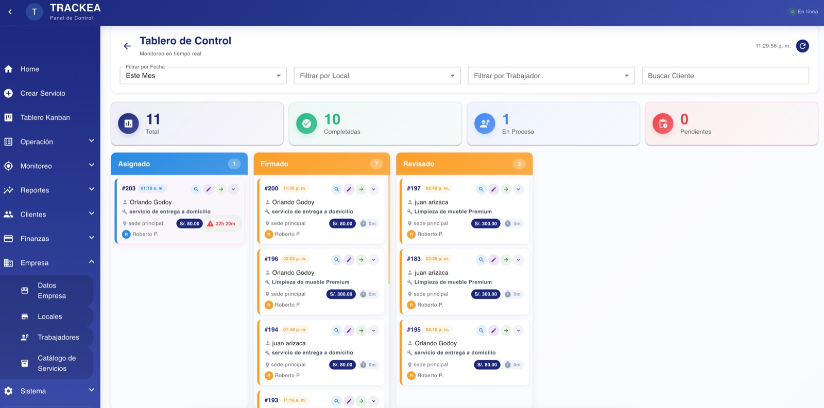Click juan arizaca on card #183
This screenshot has height=408, width=824.
(x=432, y=273)
